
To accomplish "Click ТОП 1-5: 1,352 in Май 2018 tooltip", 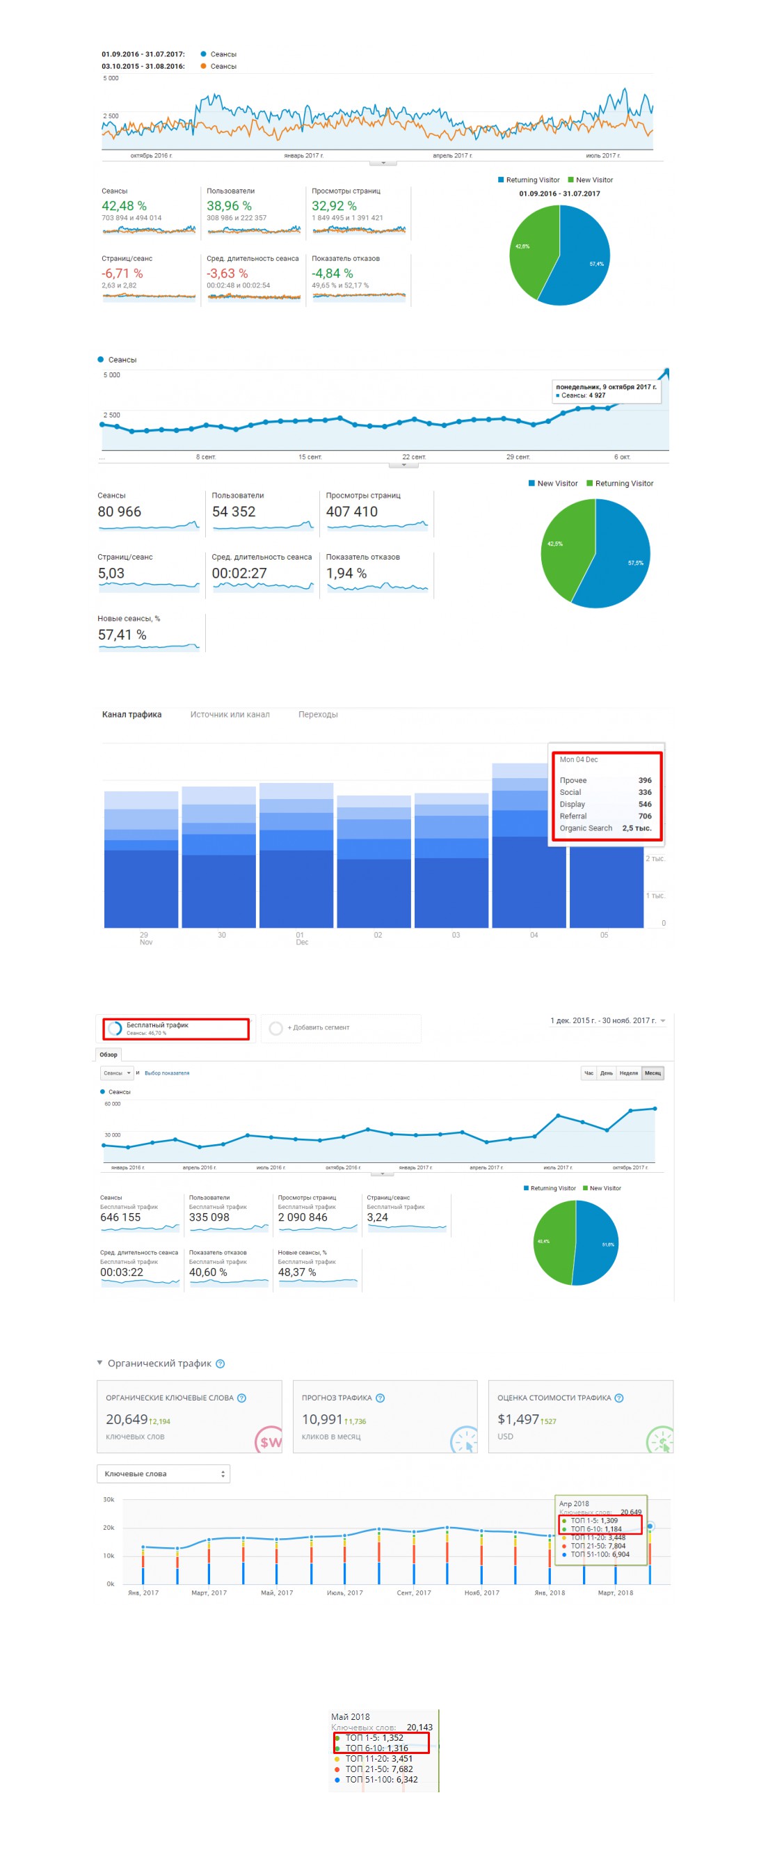I will click(374, 1738).
